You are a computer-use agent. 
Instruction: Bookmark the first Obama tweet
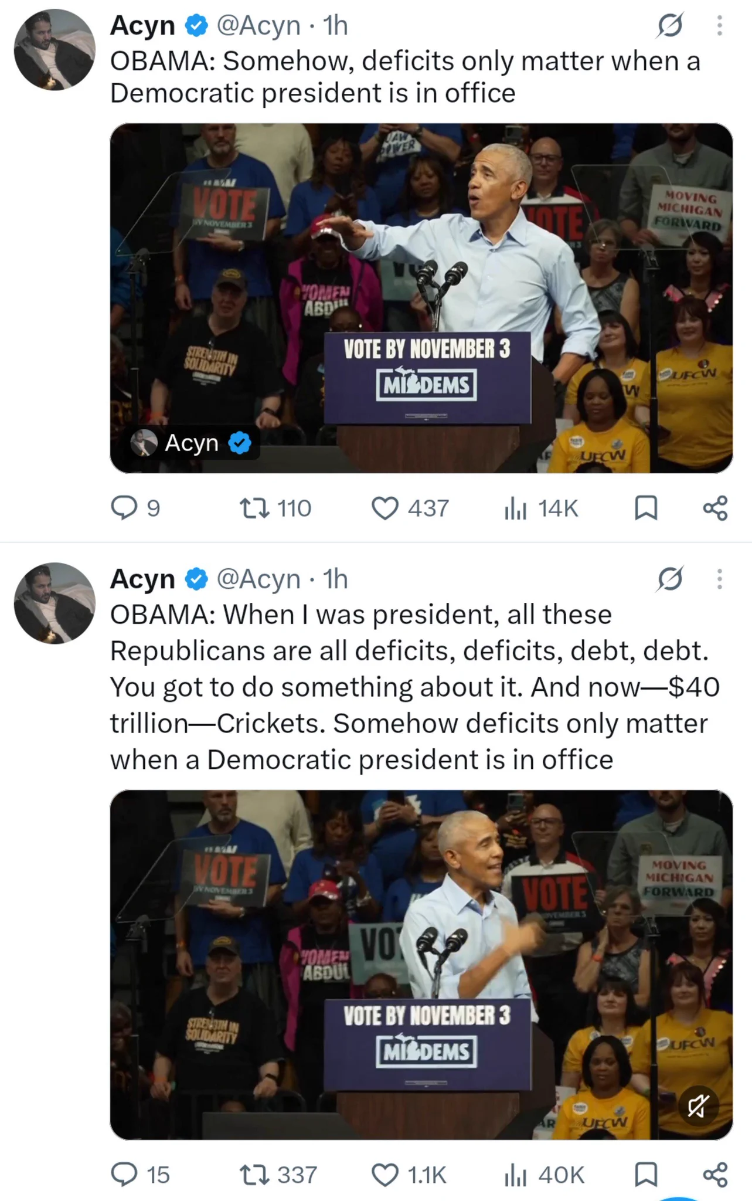click(x=646, y=508)
